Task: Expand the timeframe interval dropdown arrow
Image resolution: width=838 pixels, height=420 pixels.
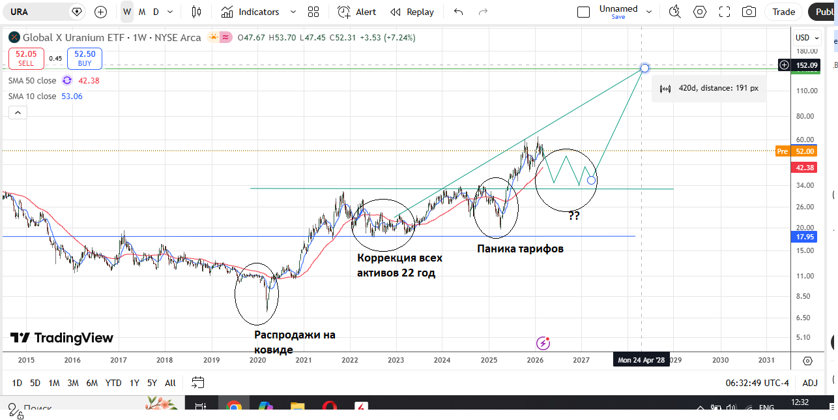Action: click(x=171, y=12)
